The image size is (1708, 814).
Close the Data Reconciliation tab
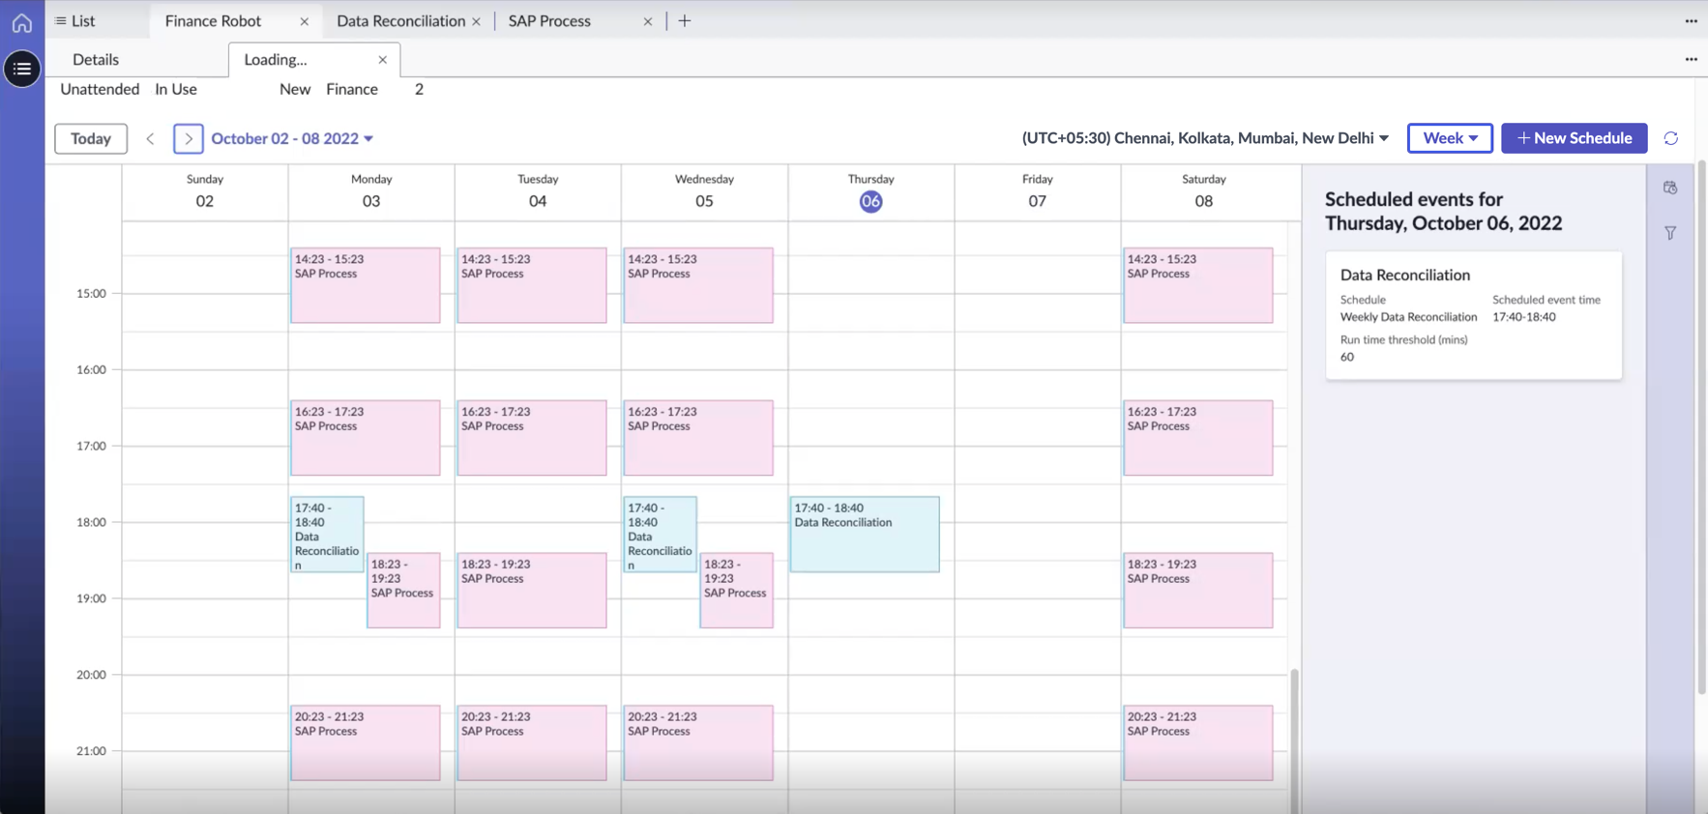pyautogui.click(x=476, y=21)
